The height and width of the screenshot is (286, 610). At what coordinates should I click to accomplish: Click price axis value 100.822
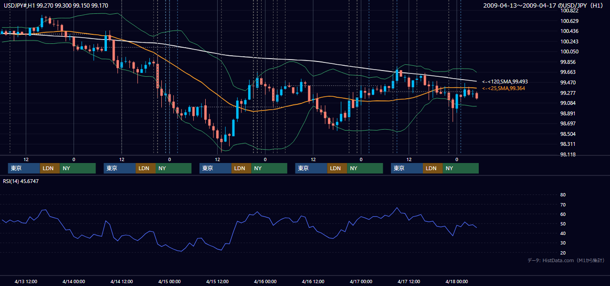[570, 10]
